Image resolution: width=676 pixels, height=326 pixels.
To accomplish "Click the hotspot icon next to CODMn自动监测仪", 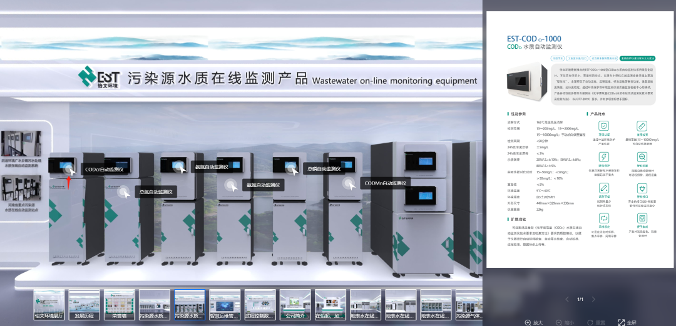I will [349, 183].
